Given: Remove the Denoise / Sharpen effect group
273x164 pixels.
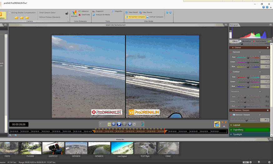Looking at the screenshot, I should 268,110.
